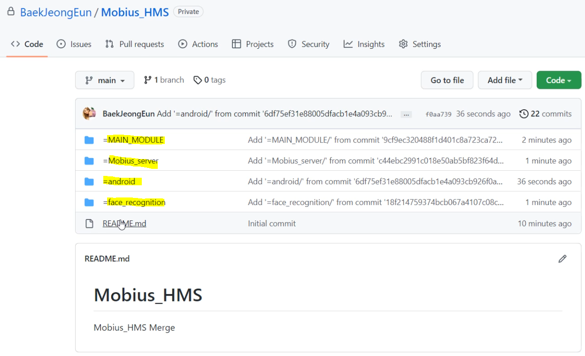View the Insights tab
Image resolution: width=585 pixels, height=356 pixels.
point(364,44)
